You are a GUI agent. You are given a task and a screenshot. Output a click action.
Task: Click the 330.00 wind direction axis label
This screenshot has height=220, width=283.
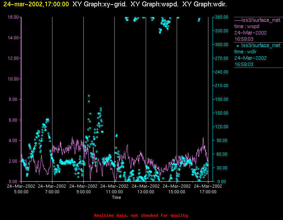[x=222, y=31]
